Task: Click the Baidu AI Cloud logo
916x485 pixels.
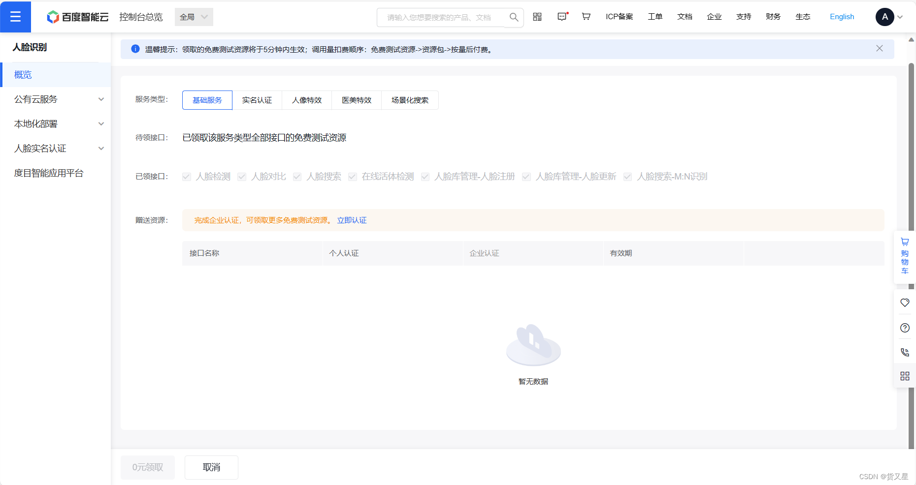Action: (77, 17)
